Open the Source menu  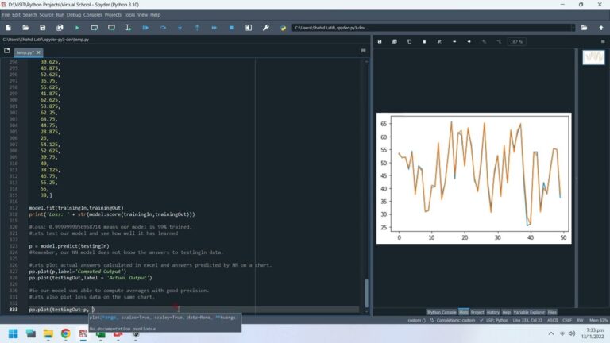click(x=46, y=15)
